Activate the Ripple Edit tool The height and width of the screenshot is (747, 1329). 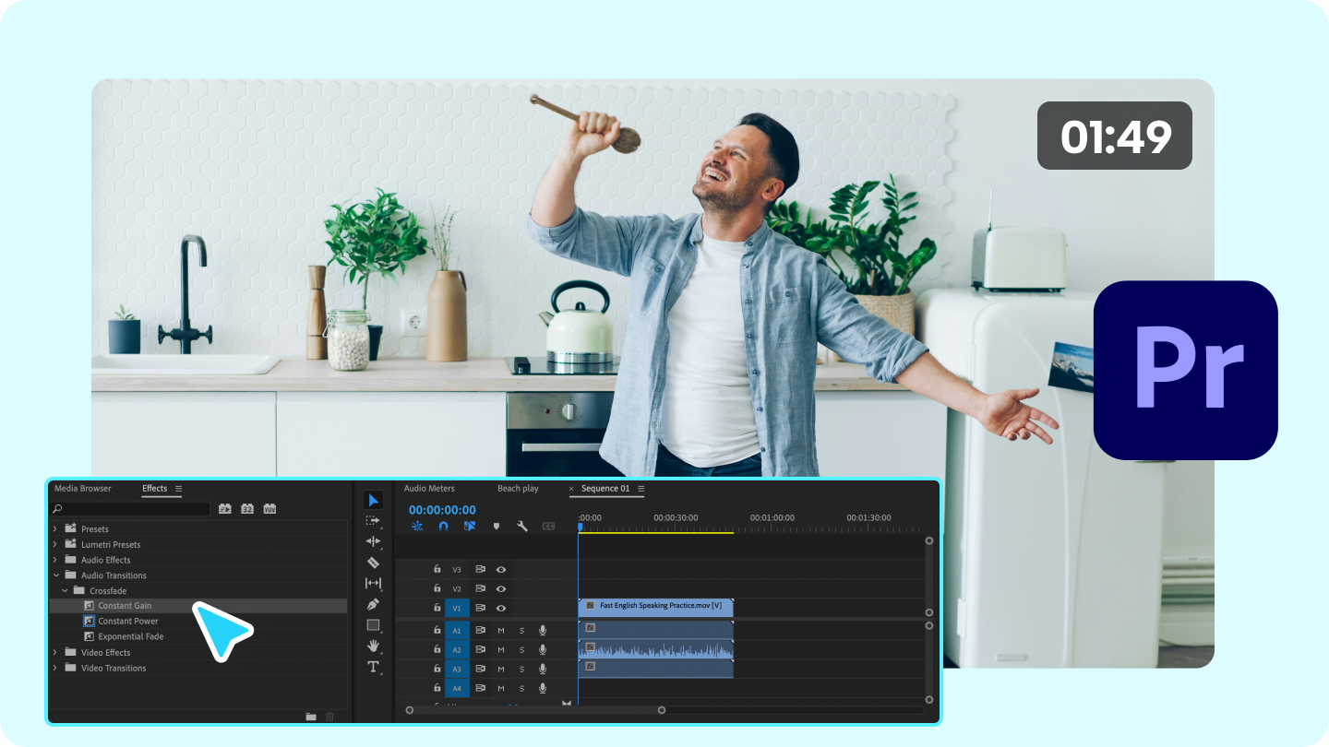coord(373,540)
